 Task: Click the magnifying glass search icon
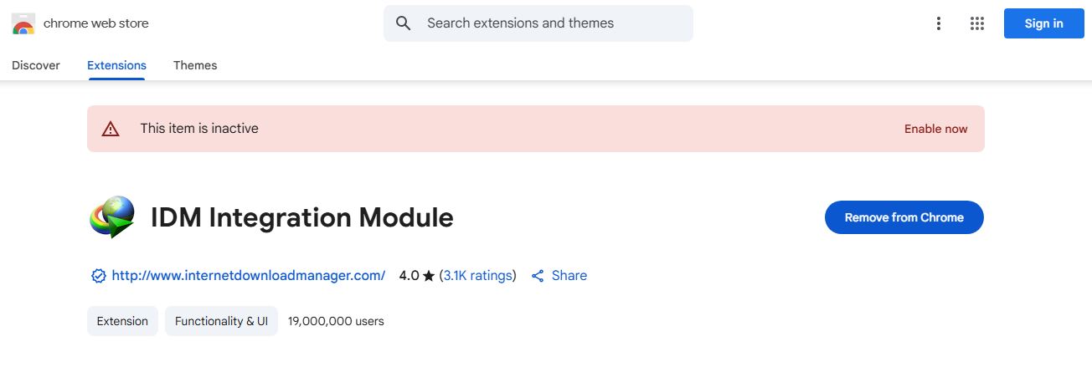[404, 23]
